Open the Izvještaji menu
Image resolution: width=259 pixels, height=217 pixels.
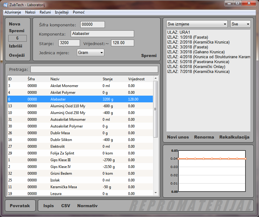(62, 12)
